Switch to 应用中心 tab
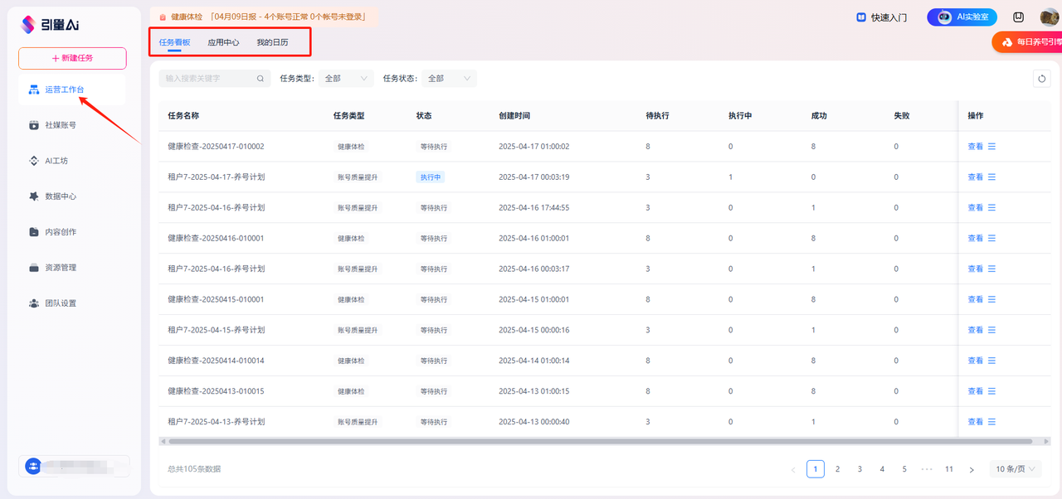The image size is (1062, 499). tap(223, 42)
